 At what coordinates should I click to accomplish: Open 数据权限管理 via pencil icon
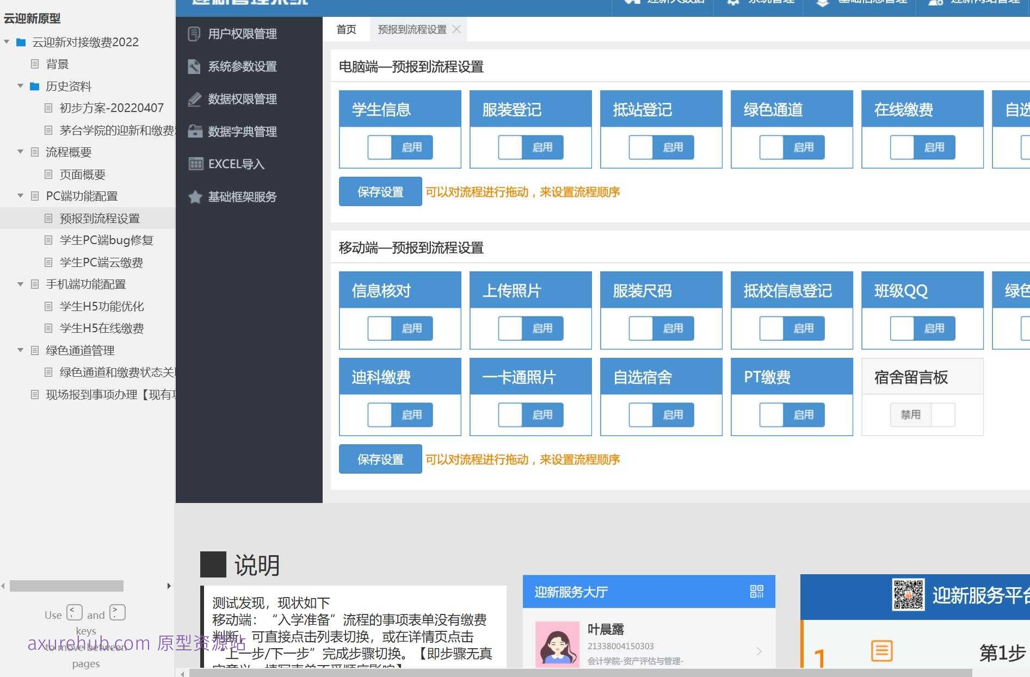click(x=194, y=99)
